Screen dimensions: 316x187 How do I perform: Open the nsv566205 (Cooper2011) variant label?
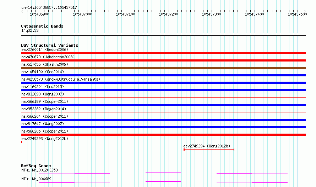tap(45, 131)
